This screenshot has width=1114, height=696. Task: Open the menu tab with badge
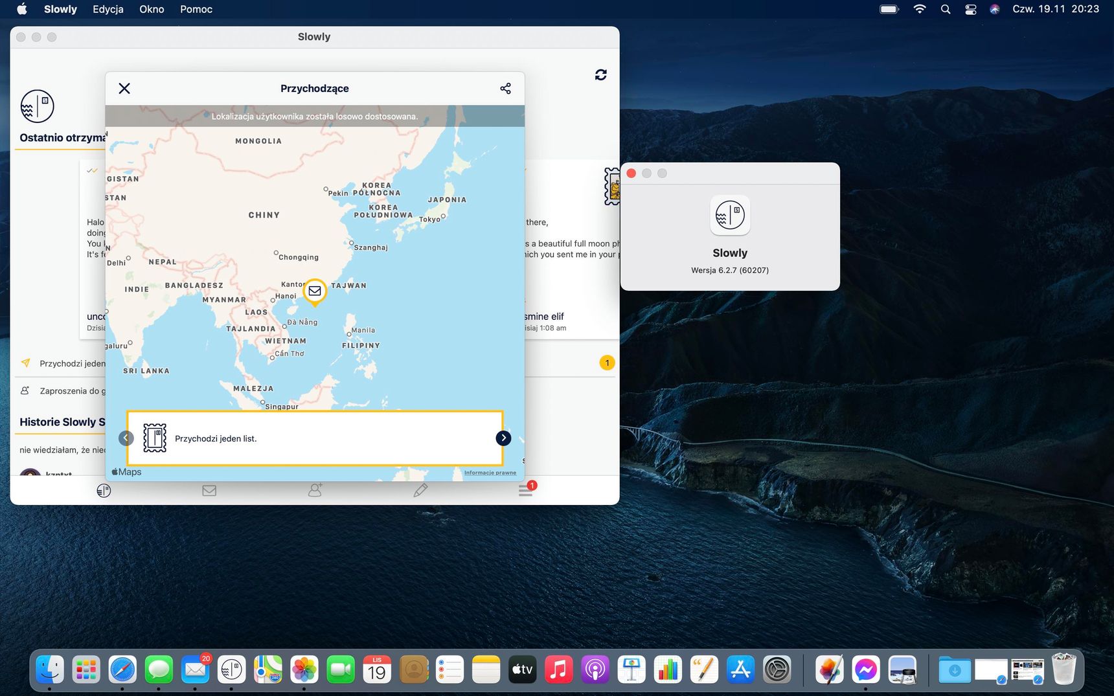pos(526,489)
